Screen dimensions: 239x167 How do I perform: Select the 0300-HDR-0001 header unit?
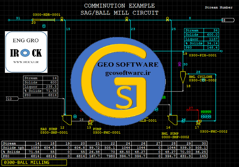coord(44,20)
